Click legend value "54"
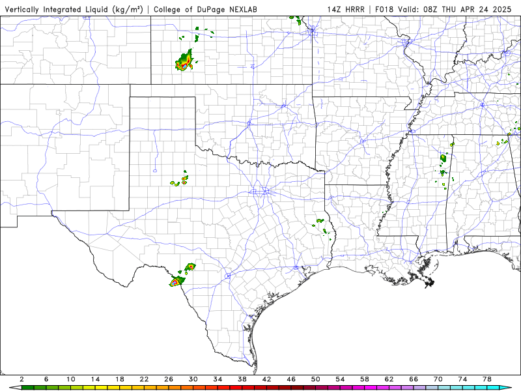Image resolution: width=521 pixels, height=391 pixels. (x=340, y=379)
